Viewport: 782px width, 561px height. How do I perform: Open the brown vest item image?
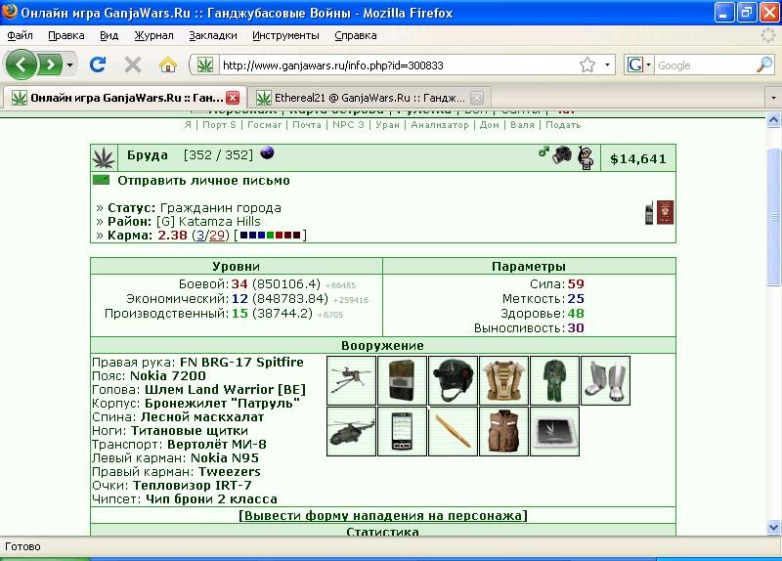click(504, 431)
